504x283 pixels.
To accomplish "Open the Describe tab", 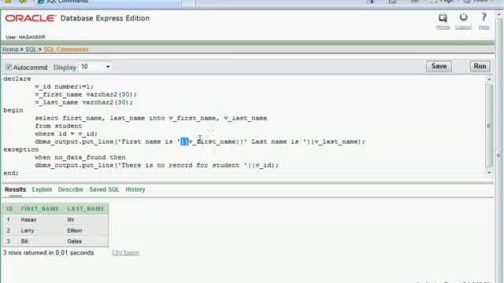I will click(x=70, y=189).
